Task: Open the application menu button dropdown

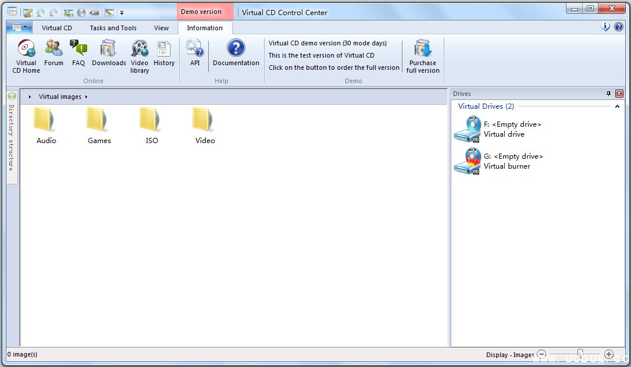Action: point(20,27)
